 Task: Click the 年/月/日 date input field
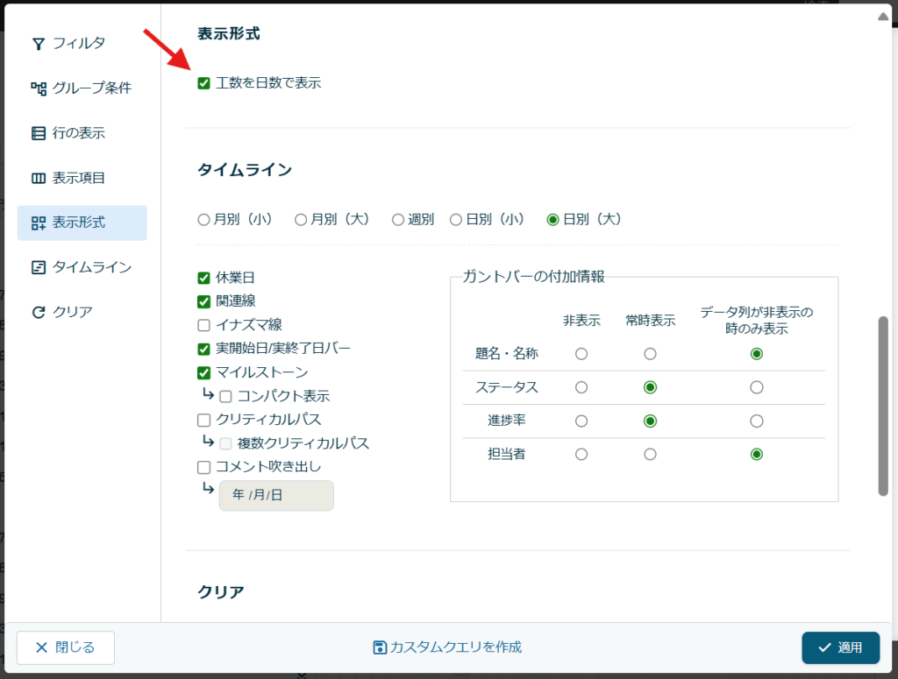tap(275, 495)
